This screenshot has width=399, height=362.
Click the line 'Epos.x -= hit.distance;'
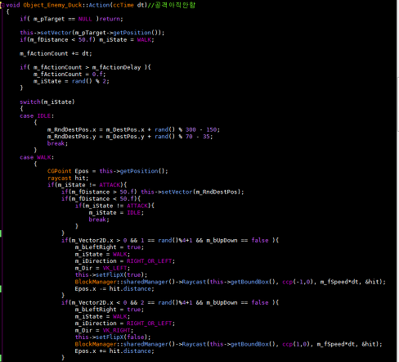click(114, 289)
